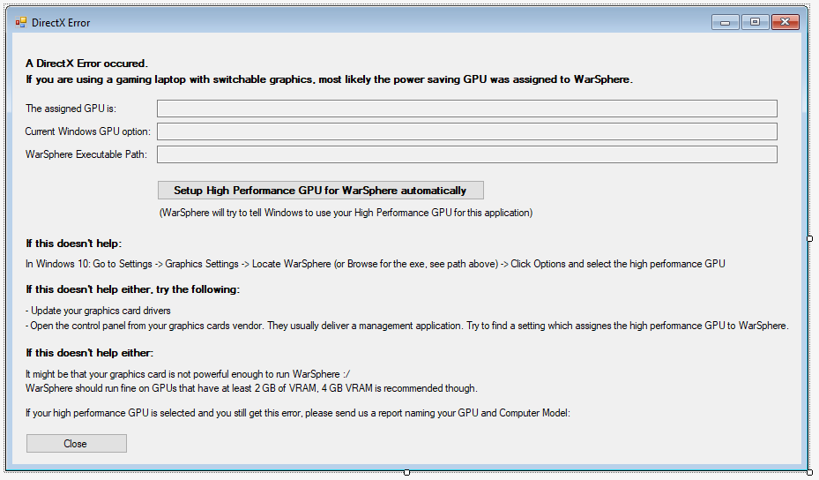Click the WarSphere Executable Path field
The height and width of the screenshot is (480, 819).
click(467, 154)
